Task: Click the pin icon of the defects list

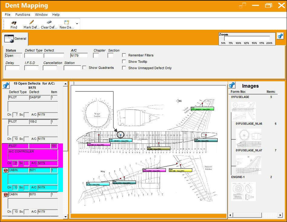Action: [x=6, y=85]
